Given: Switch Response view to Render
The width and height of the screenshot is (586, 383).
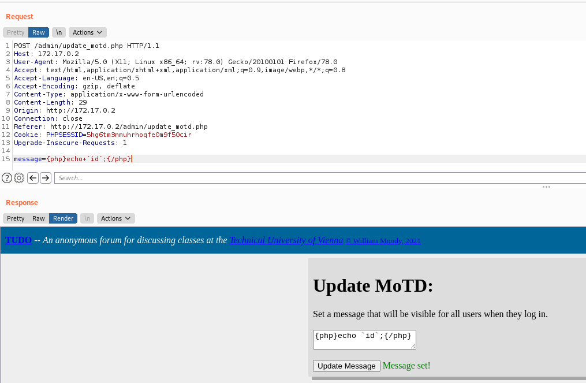Looking at the screenshot, I should (x=63, y=218).
